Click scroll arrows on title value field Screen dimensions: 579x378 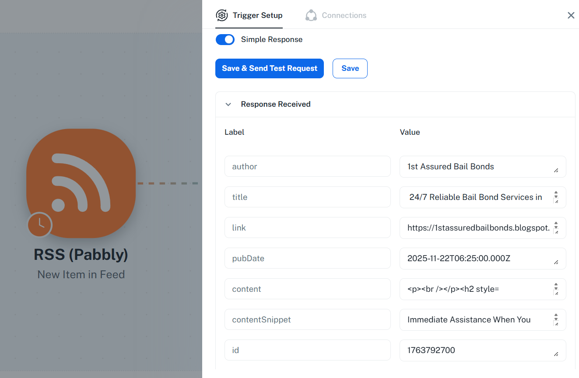556,194
